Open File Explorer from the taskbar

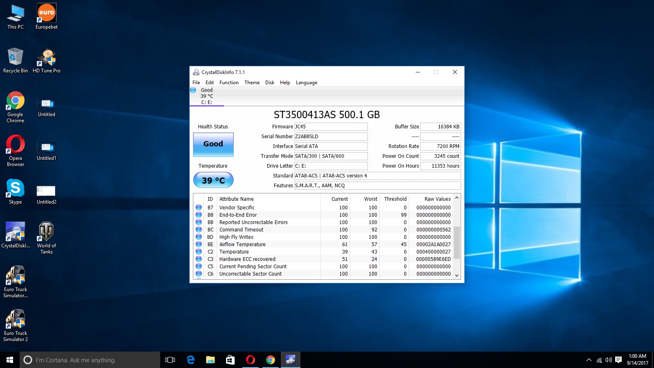tap(210, 360)
